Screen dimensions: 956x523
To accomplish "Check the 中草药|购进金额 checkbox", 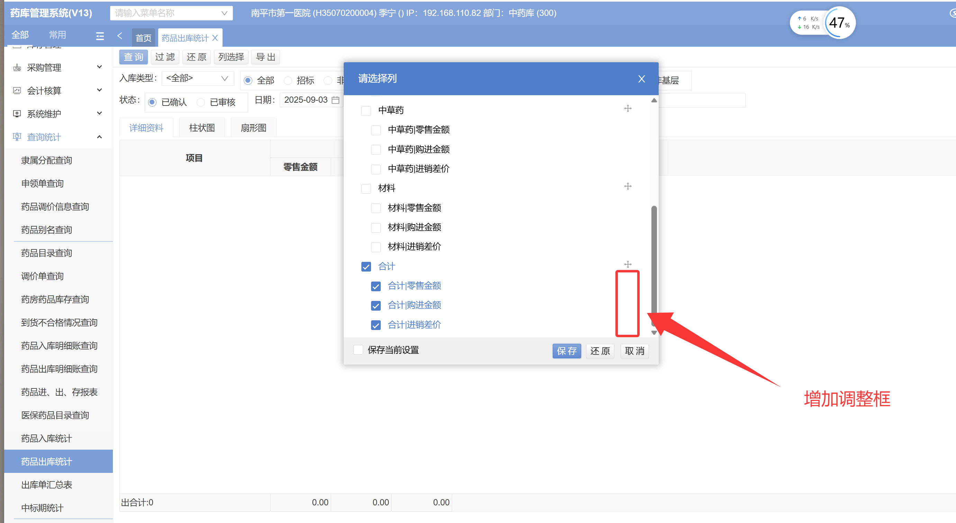I will [376, 149].
